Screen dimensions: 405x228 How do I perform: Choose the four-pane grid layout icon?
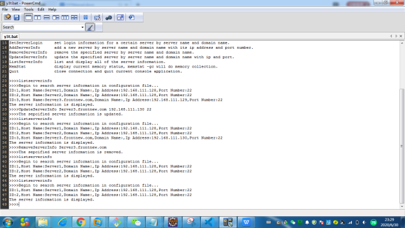(x=74, y=17)
